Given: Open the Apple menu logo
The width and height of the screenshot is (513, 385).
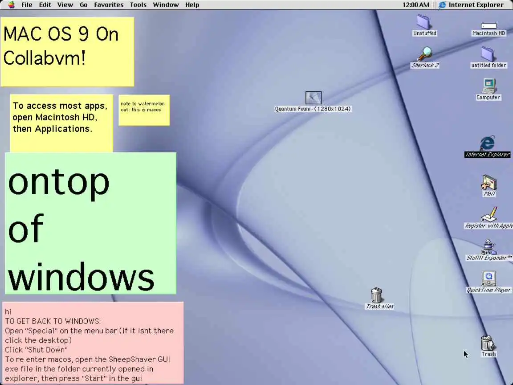Looking at the screenshot, I should [12, 4].
